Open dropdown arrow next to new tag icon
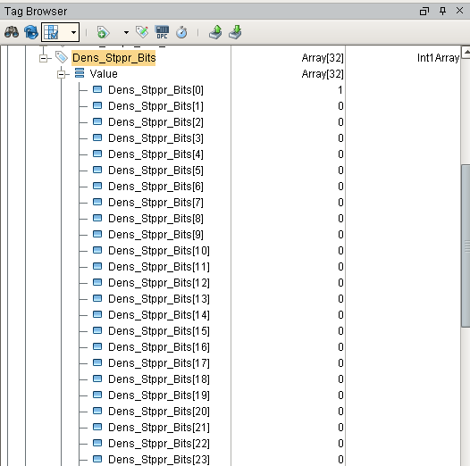This screenshot has width=470, height=466. (x=126, y=32)
